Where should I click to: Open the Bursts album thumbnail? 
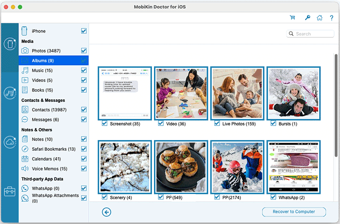click(293, 93)
